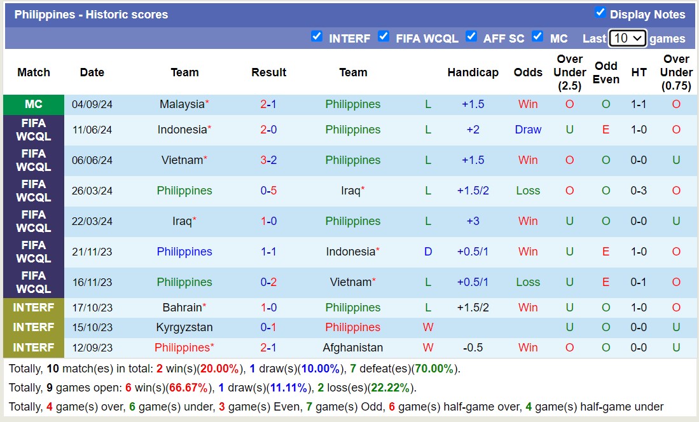Click the 2-1 result versus Malaysia

point(268,104)
